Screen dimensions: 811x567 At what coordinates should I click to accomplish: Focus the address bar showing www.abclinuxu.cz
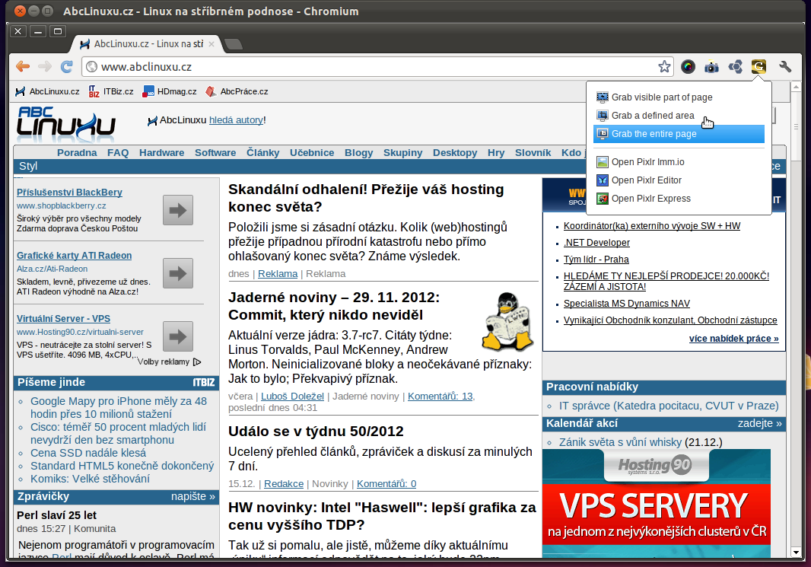pyautogui.click(x=377, y=67)
